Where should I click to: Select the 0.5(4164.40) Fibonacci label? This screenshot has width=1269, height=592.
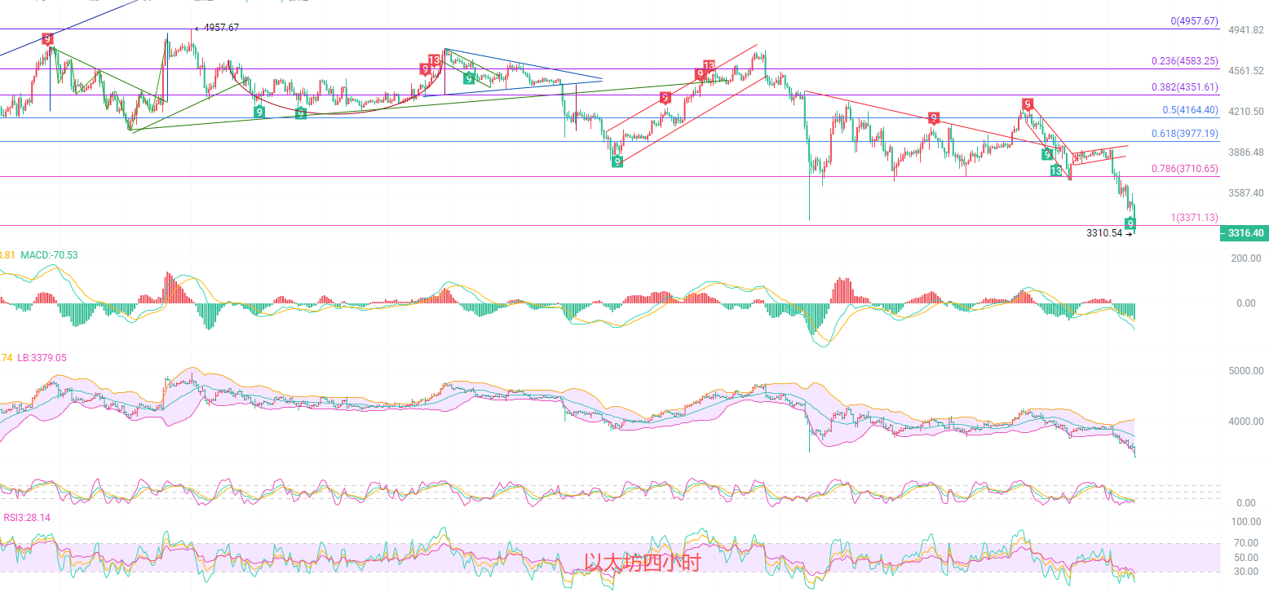pos(1190,110)
